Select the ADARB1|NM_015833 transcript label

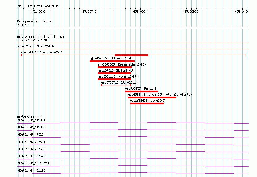(31, 127)
